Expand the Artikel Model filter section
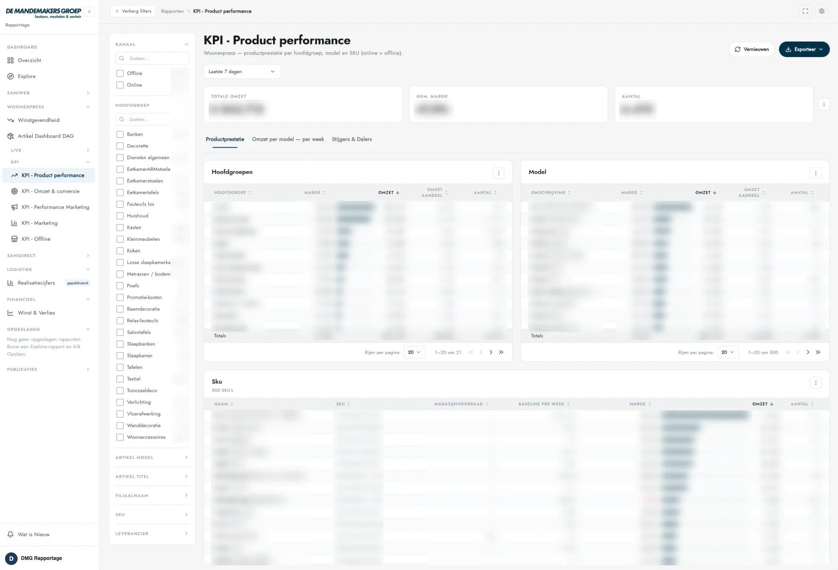This screenshot has width=838, height=570. (x=152, y=457)
